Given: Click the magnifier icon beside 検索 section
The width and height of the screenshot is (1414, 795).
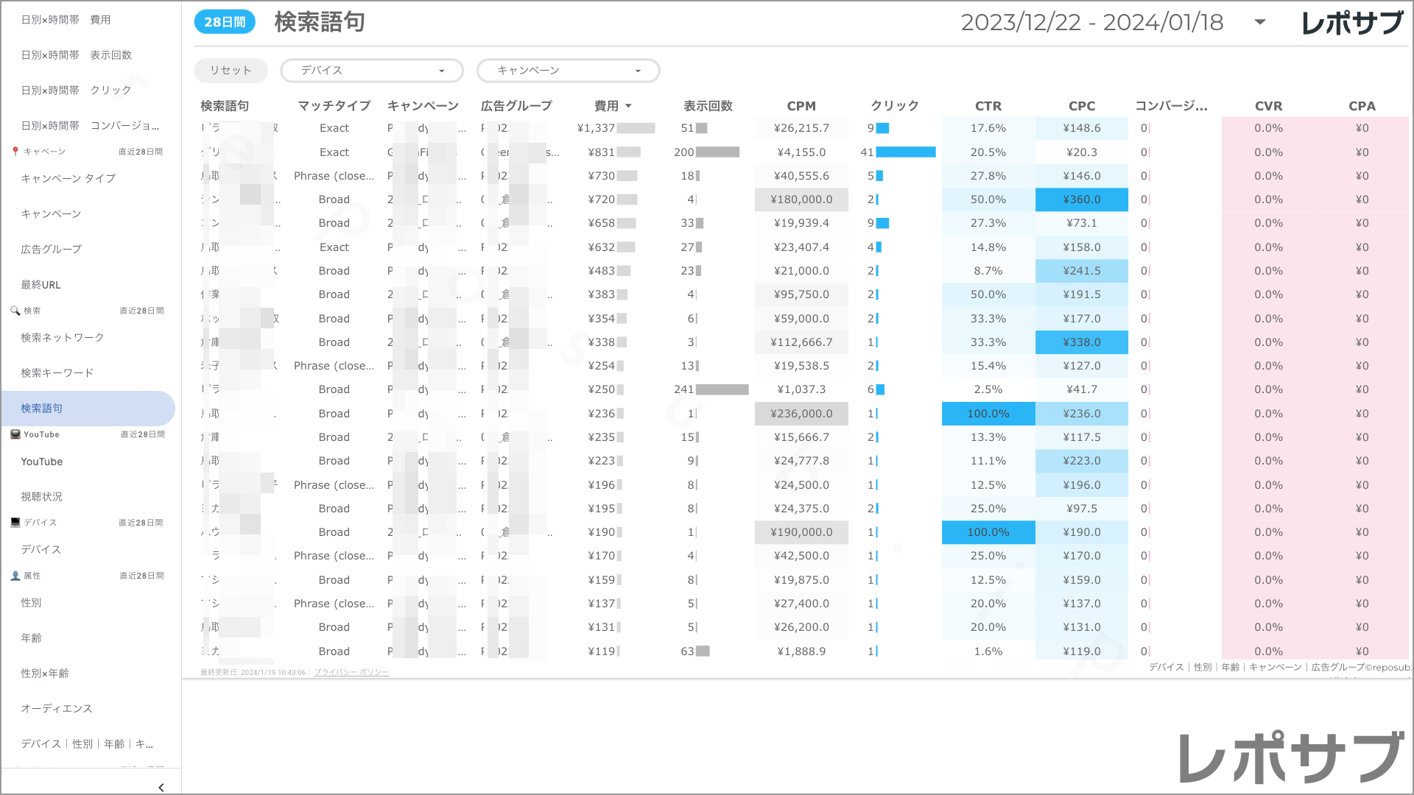Looking at the screenshot, I should (15, 311).
